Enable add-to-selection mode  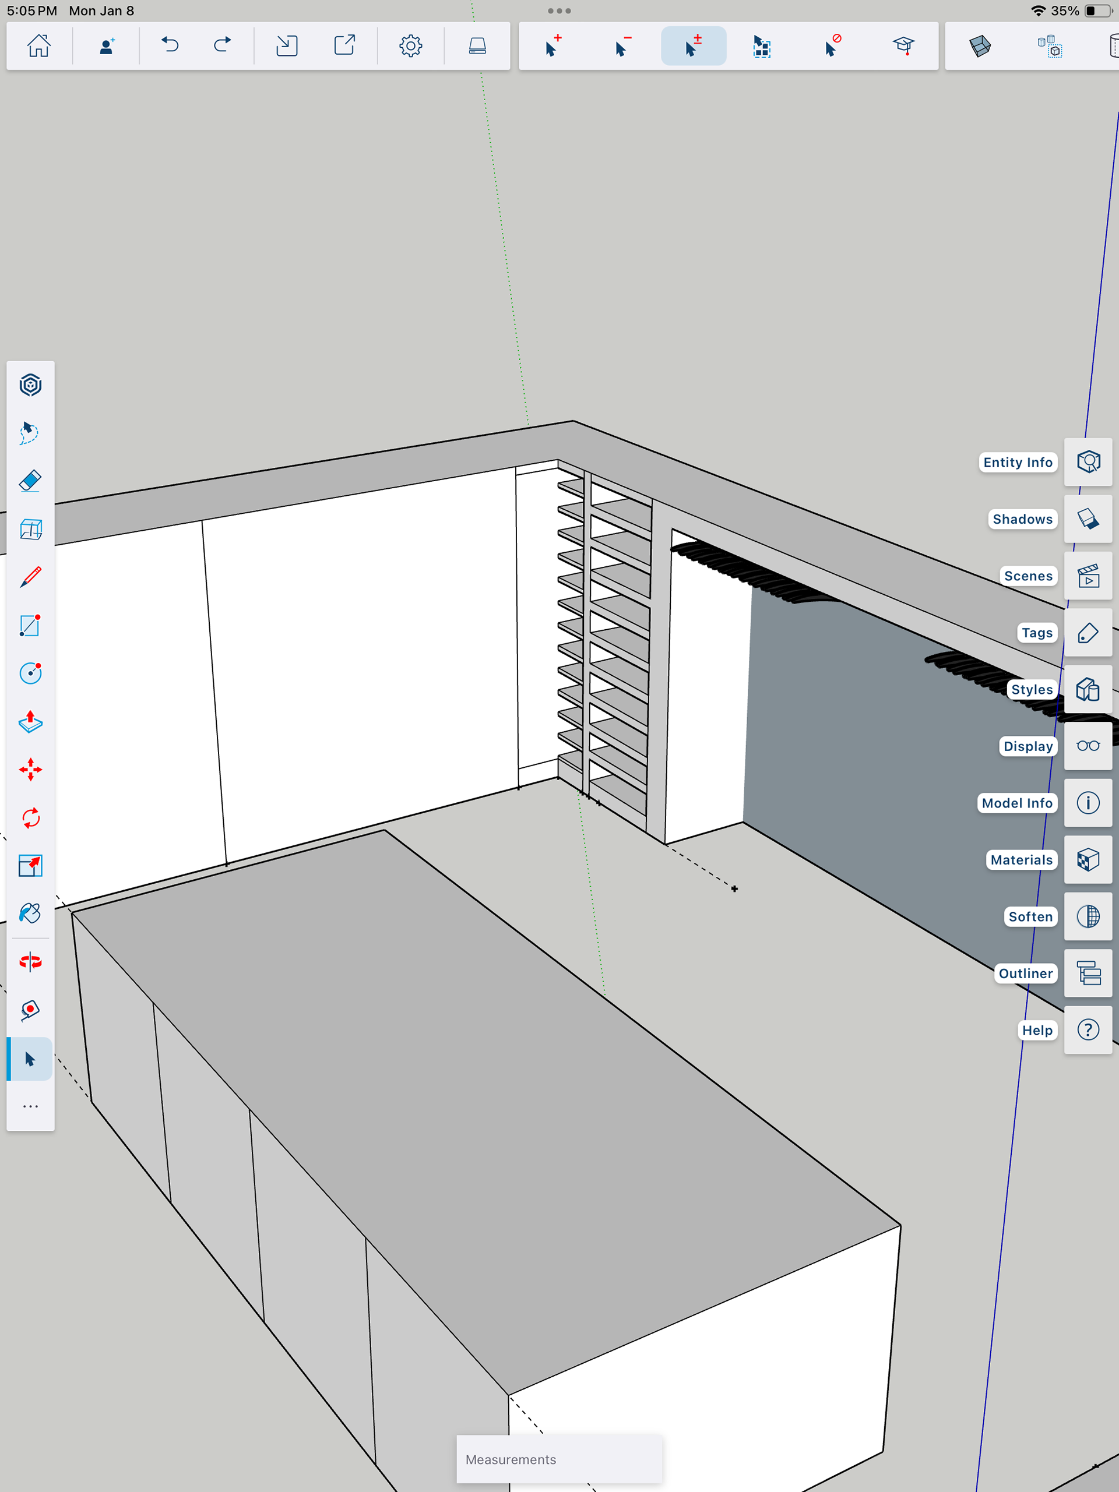pyautogui.click(x=554, y=46)
